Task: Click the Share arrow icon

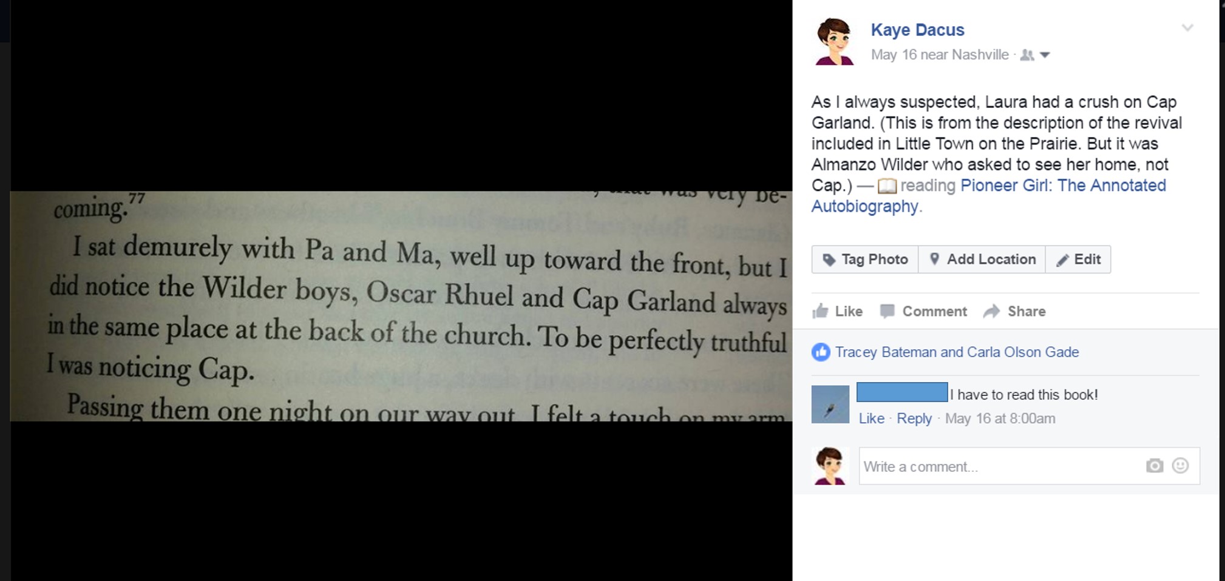Action: (x=991, y=311)
